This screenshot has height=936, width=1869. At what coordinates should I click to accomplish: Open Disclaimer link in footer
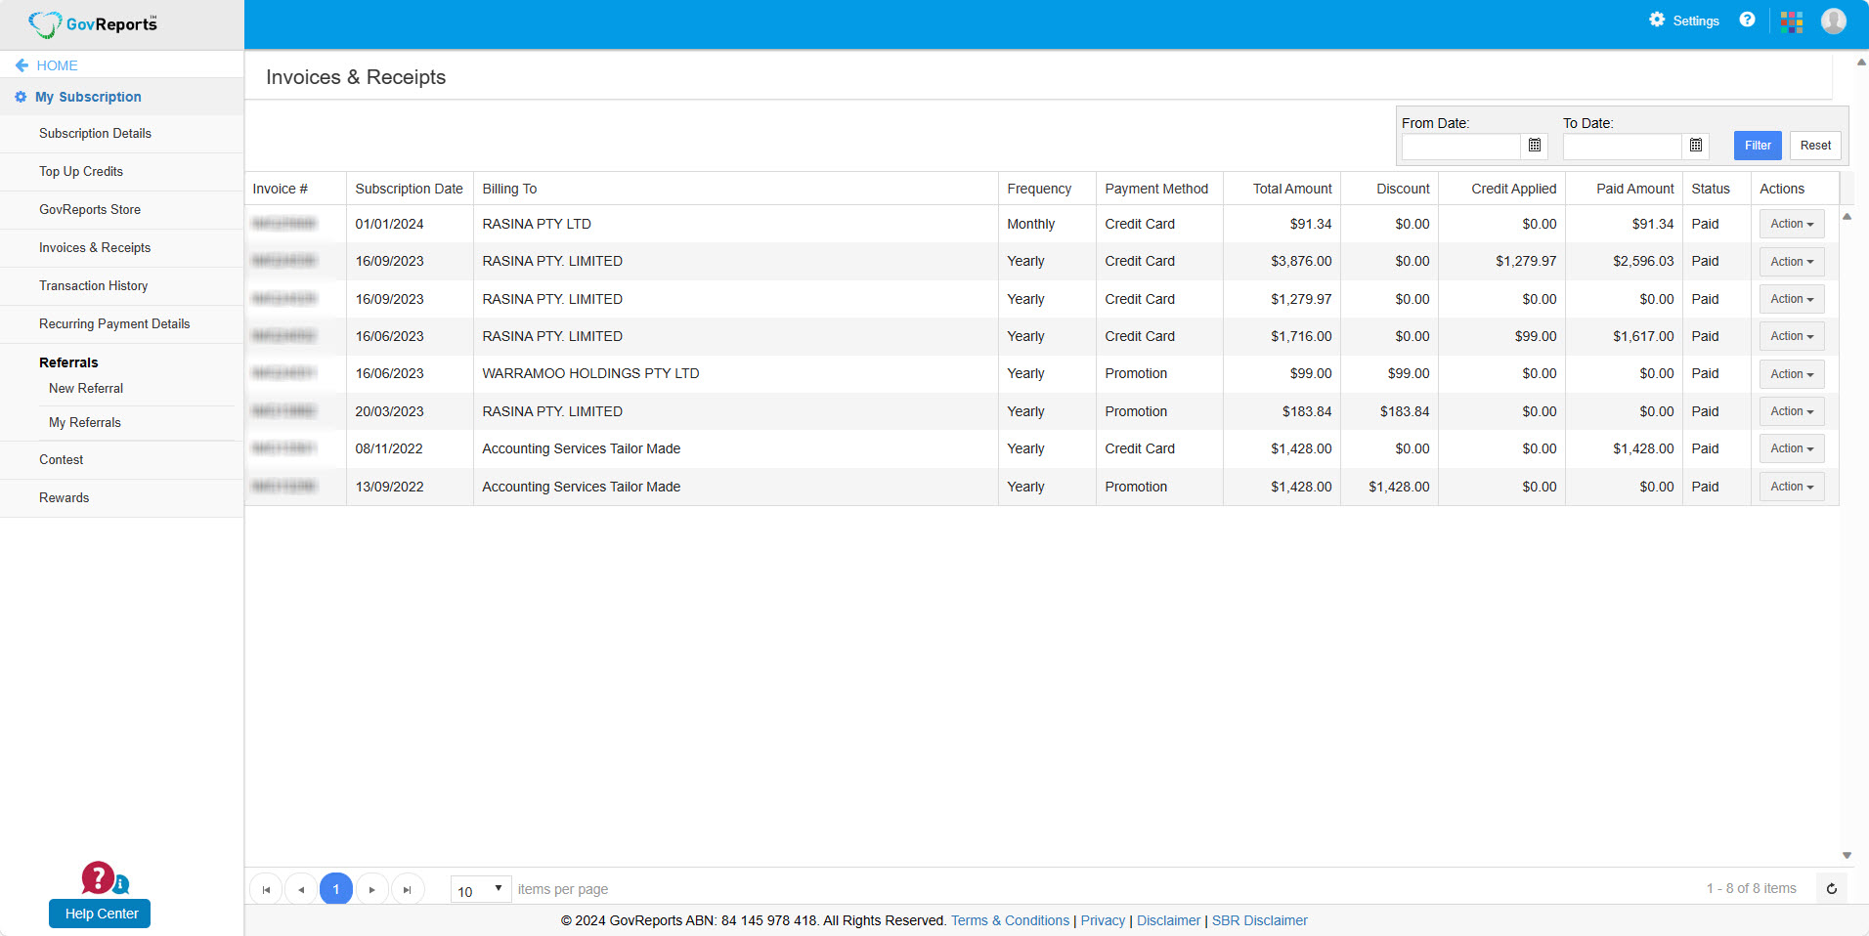[x=1168, y=920]
